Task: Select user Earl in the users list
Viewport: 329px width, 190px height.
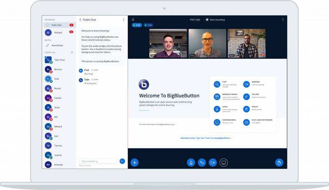Action: pyautogui.click(x=60, y=136)
